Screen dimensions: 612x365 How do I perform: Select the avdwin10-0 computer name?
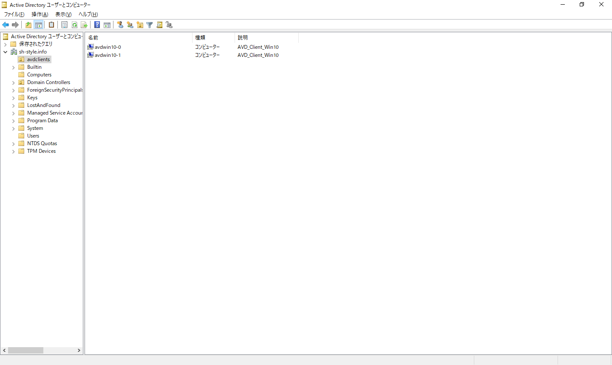pyautogui.click(x=108, y=47)
